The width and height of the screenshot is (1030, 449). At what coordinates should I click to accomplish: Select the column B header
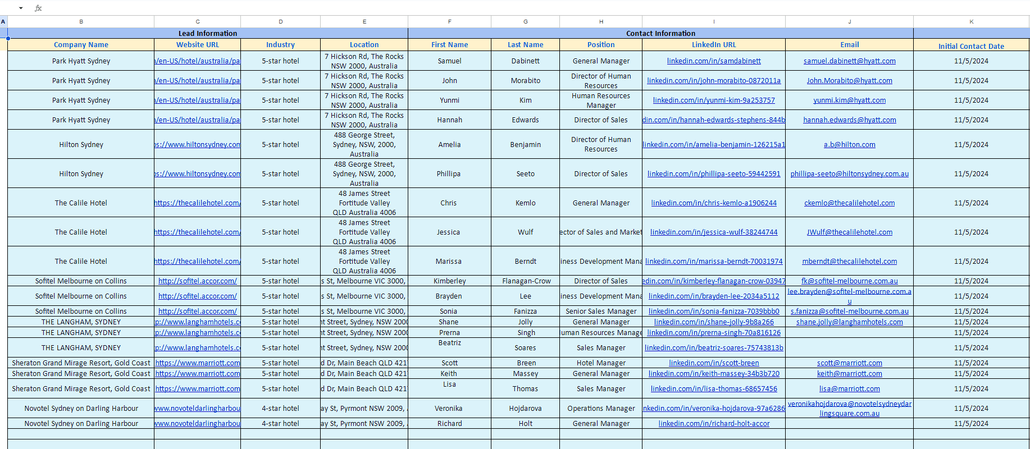click(81, 21)
